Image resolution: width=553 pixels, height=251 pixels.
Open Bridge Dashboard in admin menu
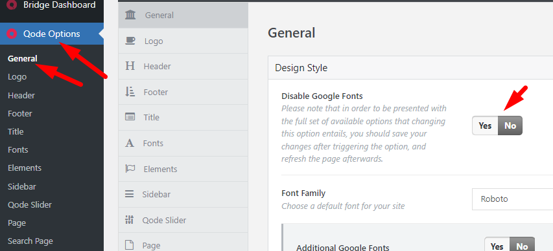[52, 5]
